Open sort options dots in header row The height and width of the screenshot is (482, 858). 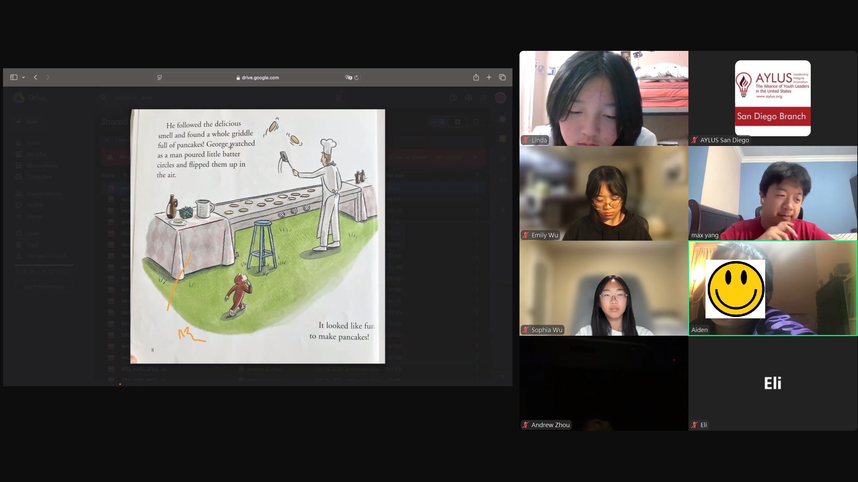point(477,175)
